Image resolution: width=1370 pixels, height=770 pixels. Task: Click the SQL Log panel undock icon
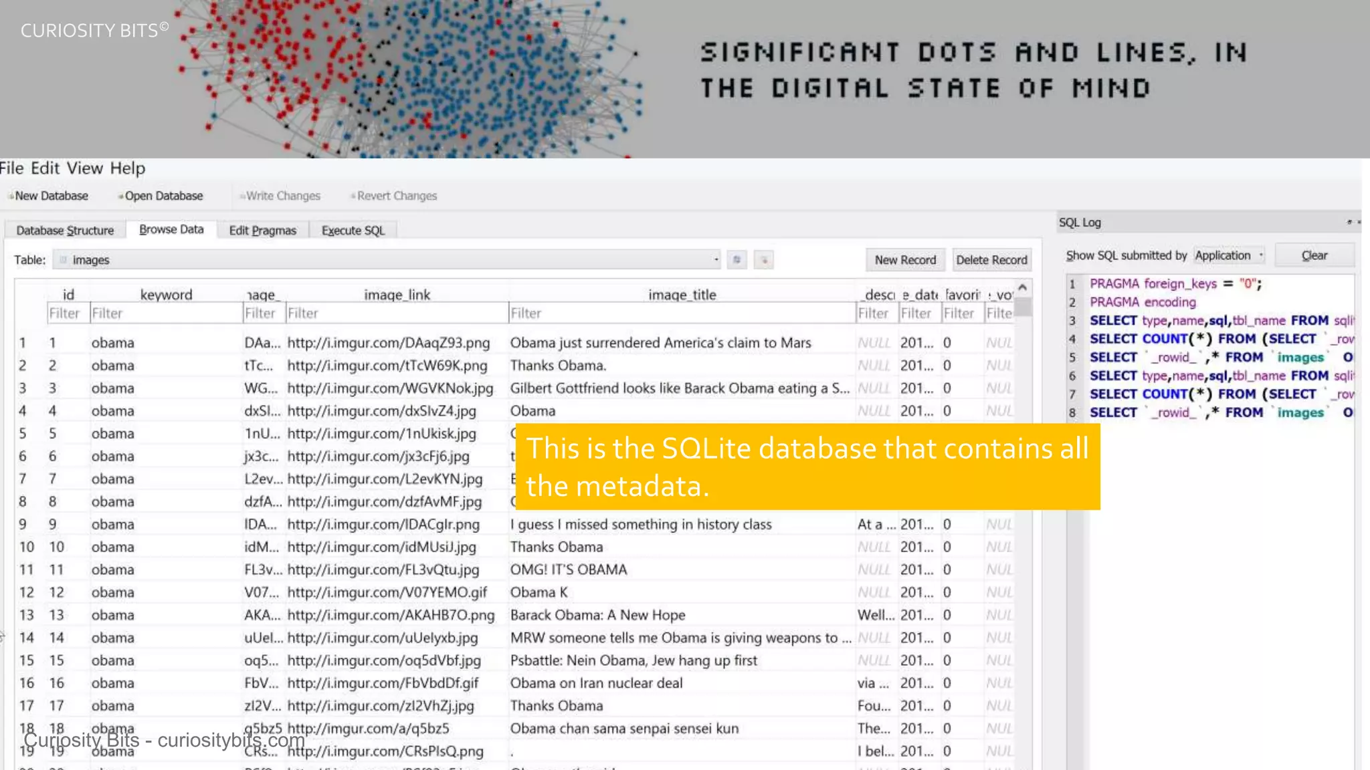point(1349,222)
